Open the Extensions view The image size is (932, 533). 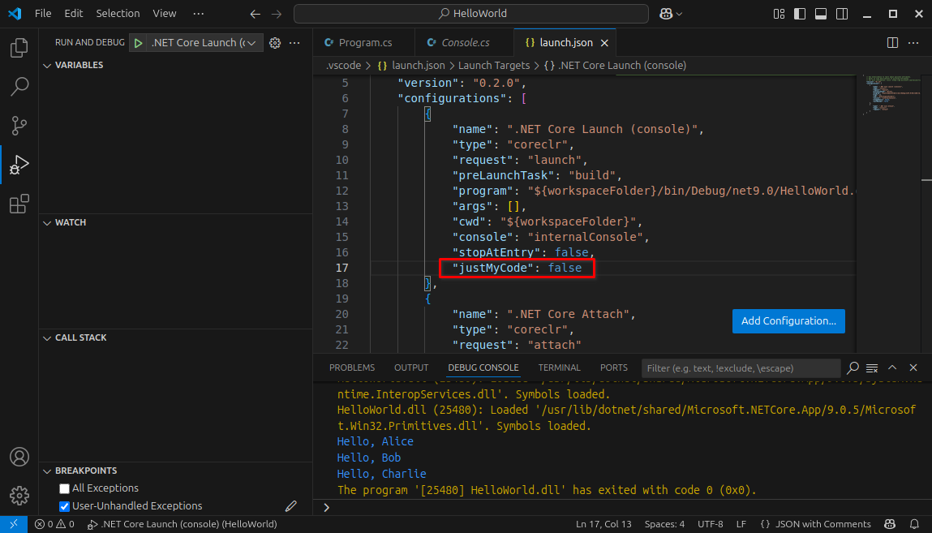pyautogui.click(x=19, y=204)
